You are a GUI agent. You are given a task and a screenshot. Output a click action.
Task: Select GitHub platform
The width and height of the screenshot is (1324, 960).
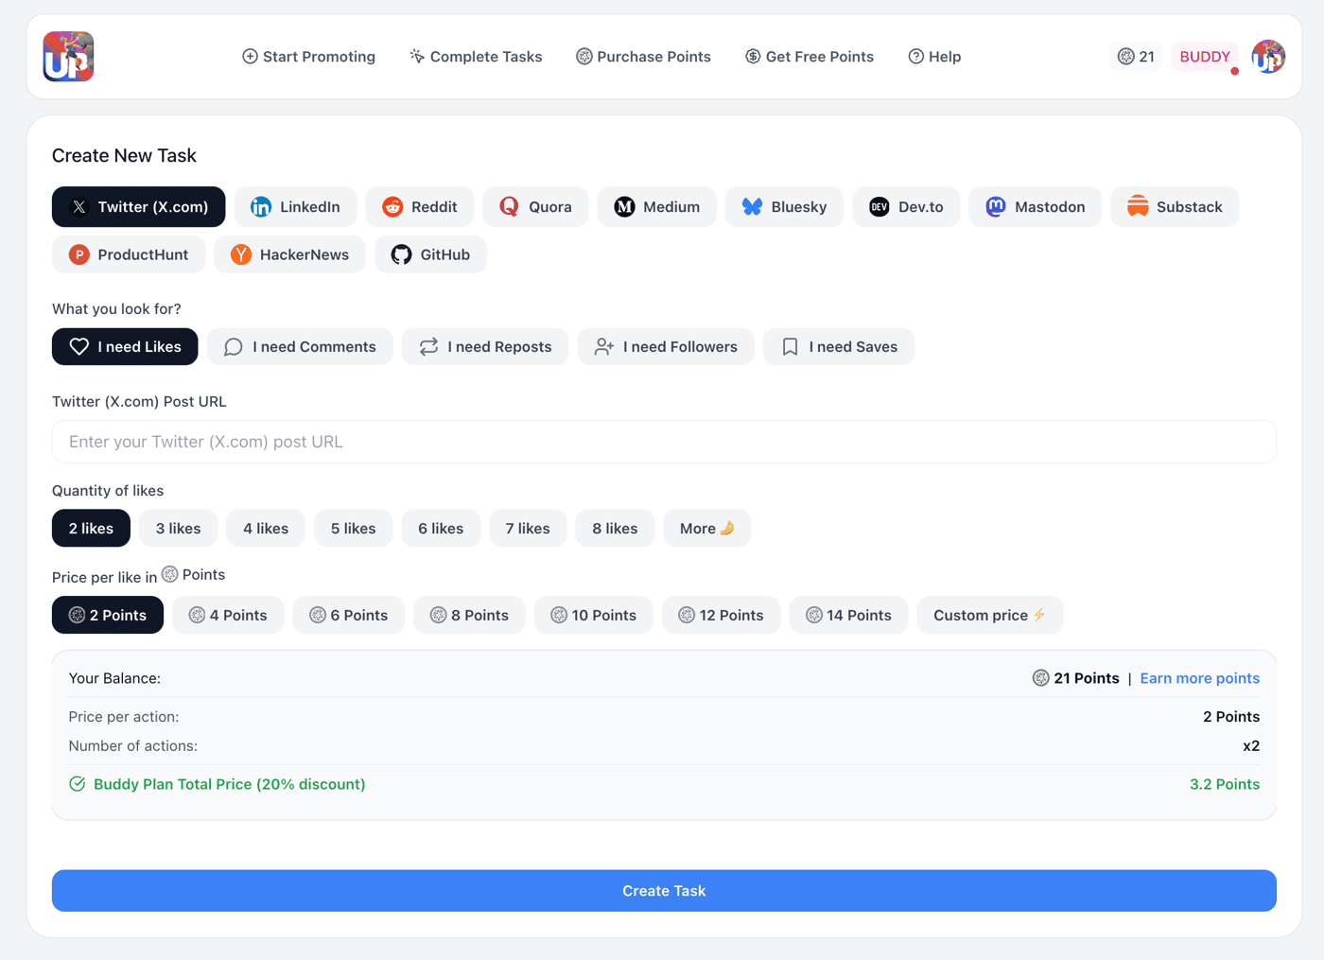click(430, 254)
